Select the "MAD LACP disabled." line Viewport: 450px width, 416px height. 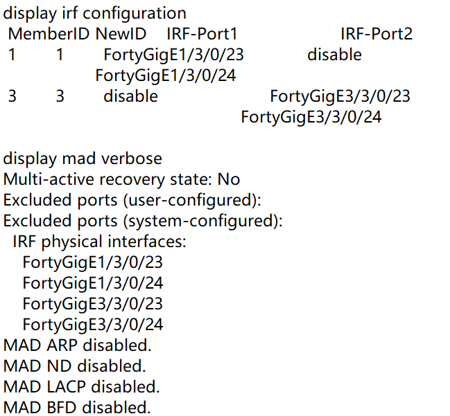[x=81, y=386]
